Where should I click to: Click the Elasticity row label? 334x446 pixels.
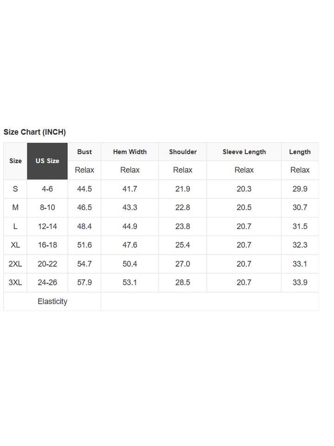pyautogui.click(x=52, y=302)
